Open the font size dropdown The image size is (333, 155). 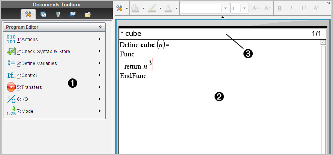244,8
